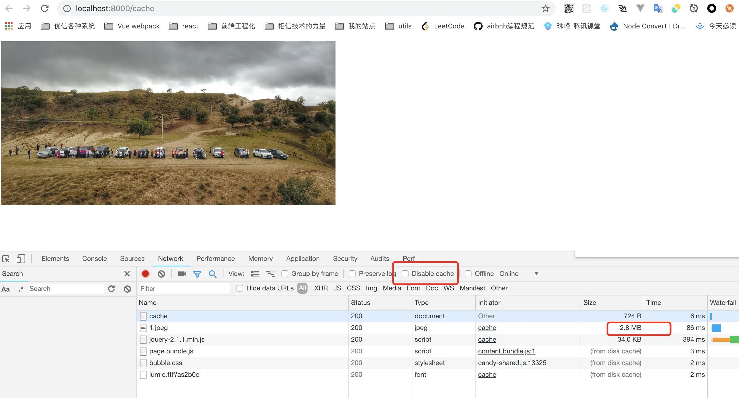Expand the react bookmarks folder

pyautogui.click(x=184, y=26)
